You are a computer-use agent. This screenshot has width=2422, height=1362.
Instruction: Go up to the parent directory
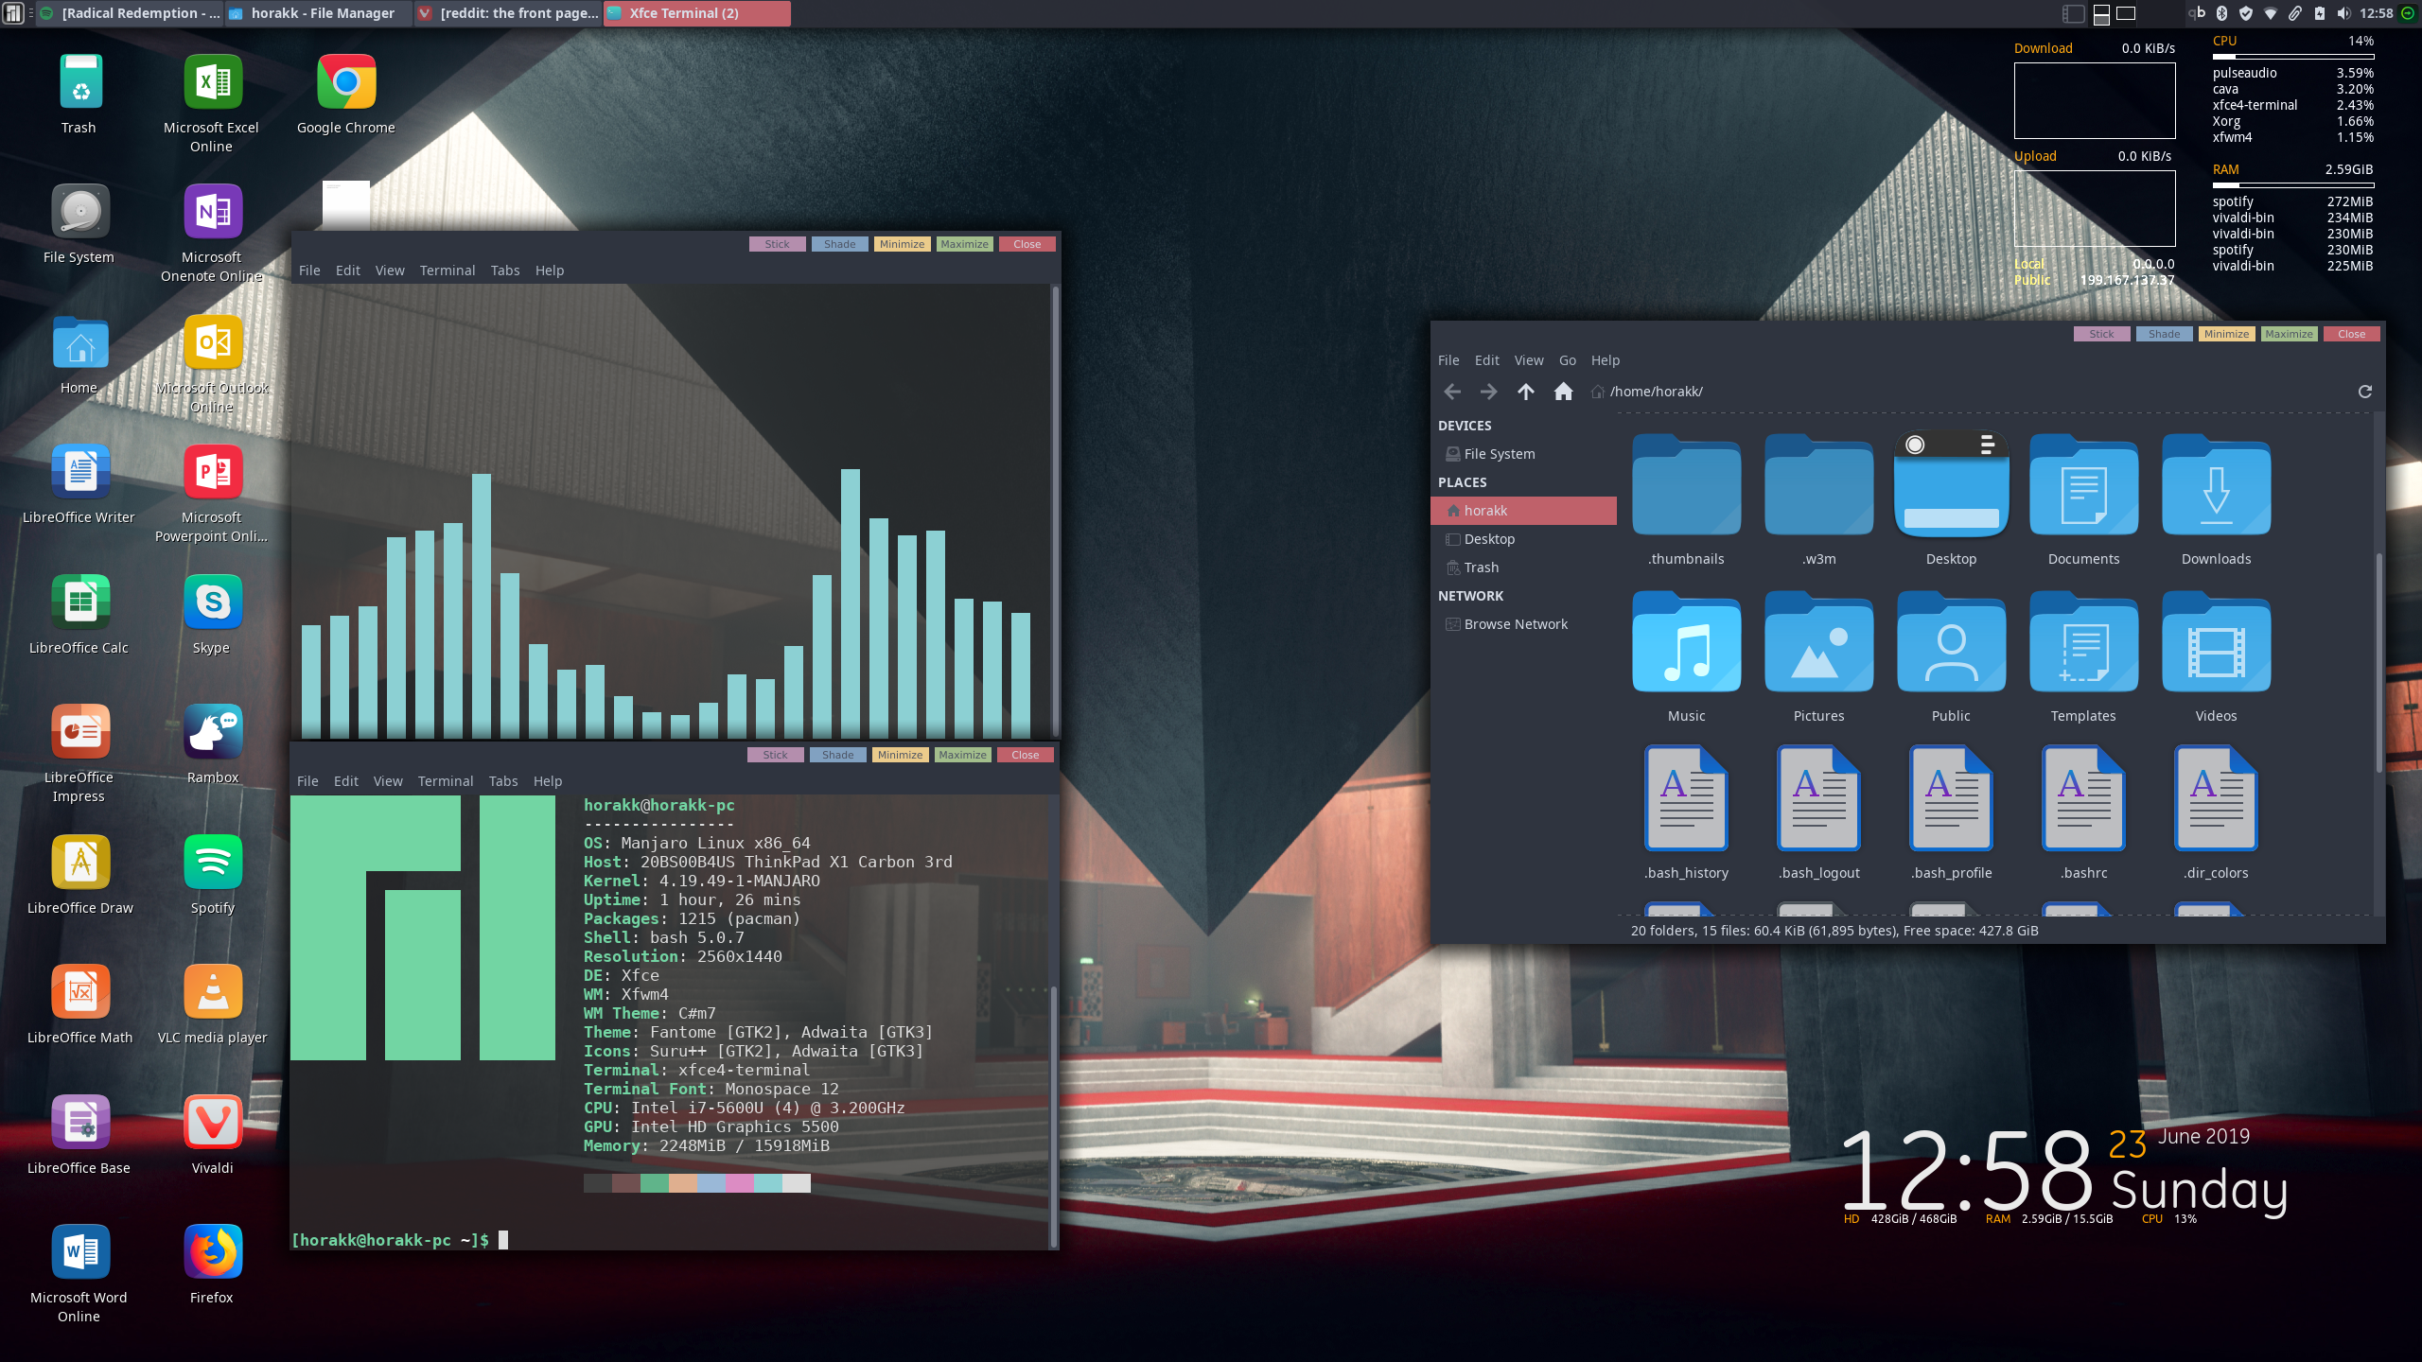[x=1525, y=392]
